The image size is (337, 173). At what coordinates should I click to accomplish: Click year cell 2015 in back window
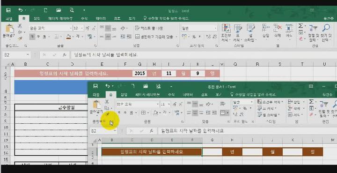[139, 74]
